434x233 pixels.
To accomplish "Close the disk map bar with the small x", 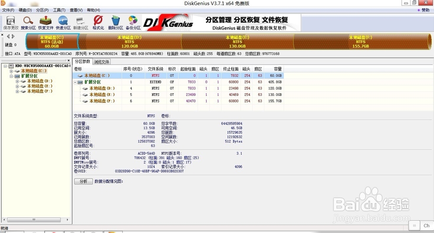I will point(2,35).
